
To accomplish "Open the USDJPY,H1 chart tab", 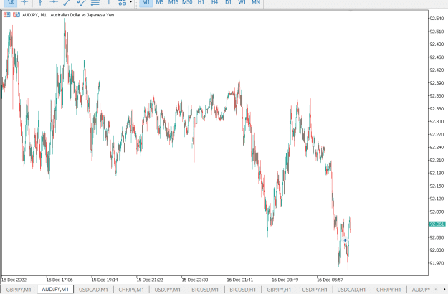I will point(315,290).
